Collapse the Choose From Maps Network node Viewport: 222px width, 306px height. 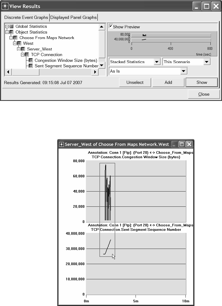[11, 38]
